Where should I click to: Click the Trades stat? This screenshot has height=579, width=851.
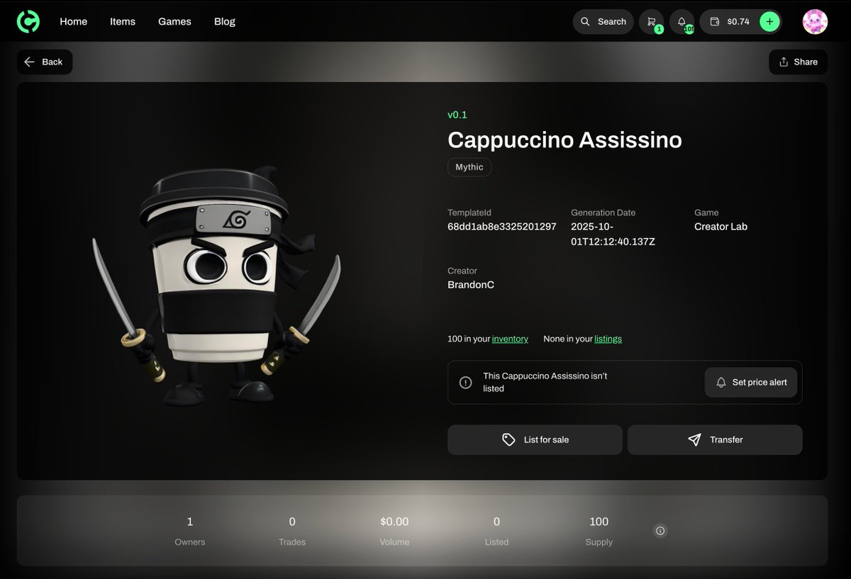click(x=292, y=531)
